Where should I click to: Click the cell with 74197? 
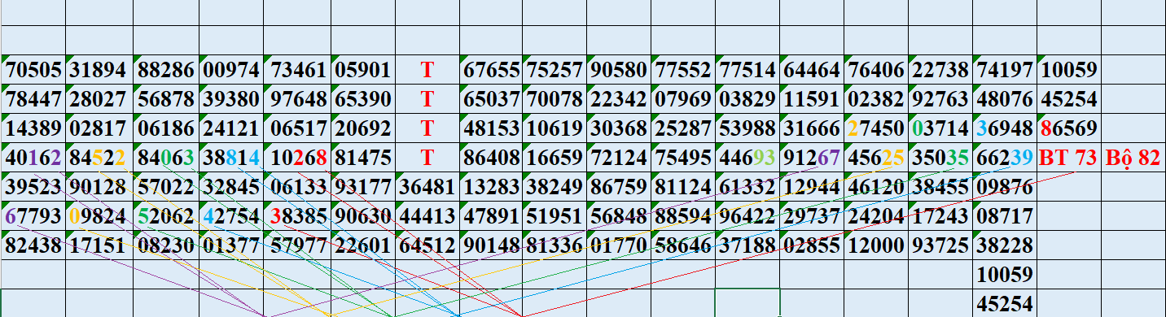1005,69
